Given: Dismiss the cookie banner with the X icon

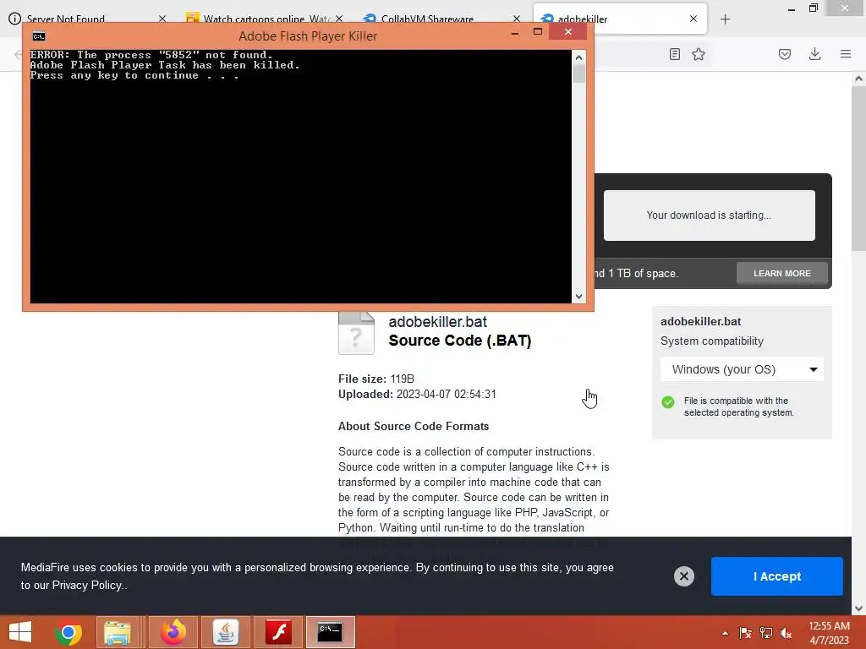Looking at the screenshot, I should 683,576.
